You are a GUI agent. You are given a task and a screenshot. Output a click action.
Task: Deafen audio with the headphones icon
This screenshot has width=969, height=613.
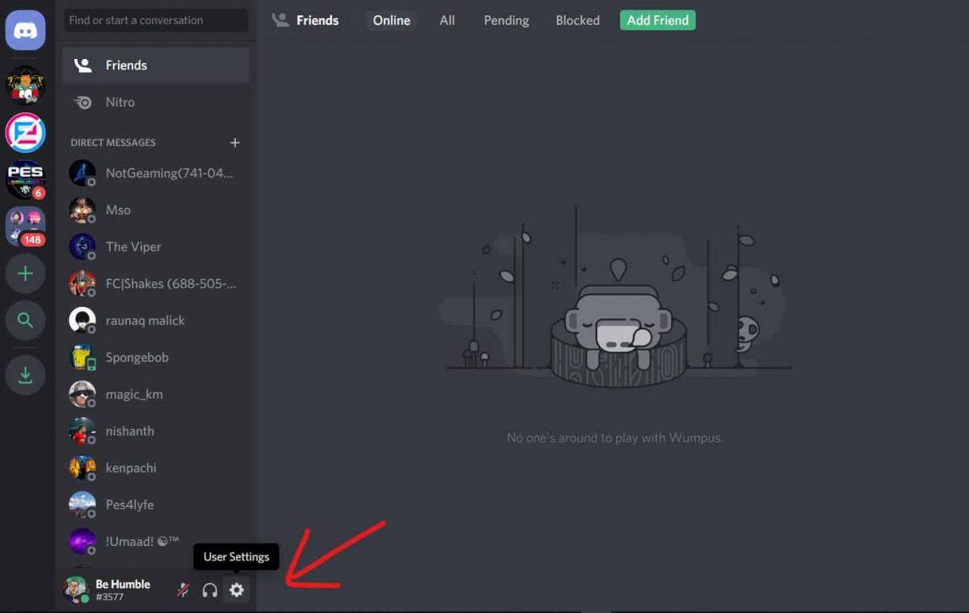(209, 590)
